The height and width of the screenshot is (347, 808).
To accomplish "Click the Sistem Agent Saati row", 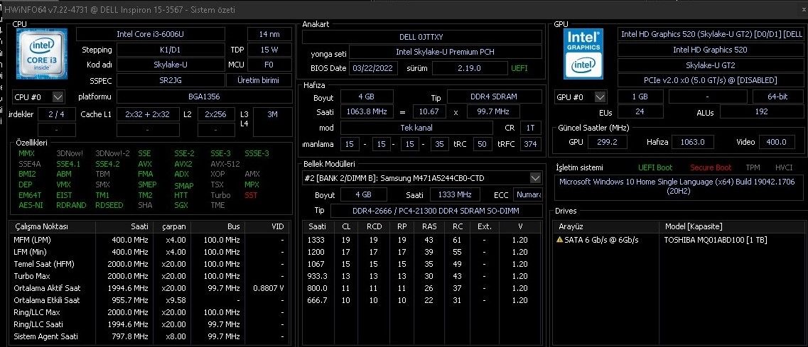I will pyautogui.click(x=149, y=336).
